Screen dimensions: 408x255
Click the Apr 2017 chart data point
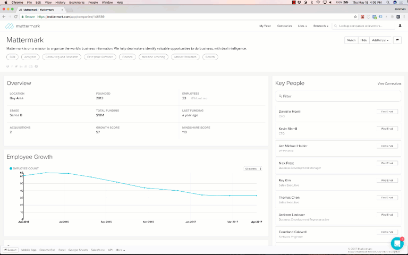257,195
